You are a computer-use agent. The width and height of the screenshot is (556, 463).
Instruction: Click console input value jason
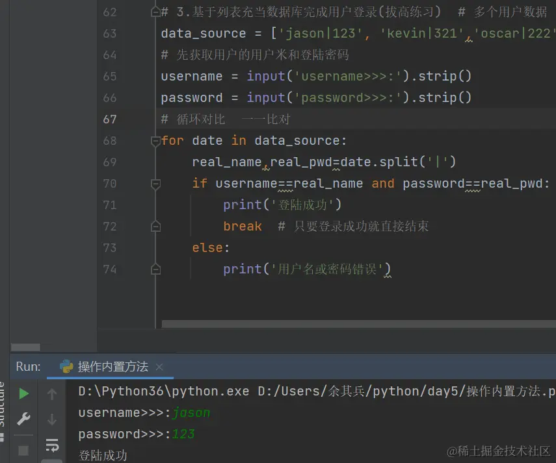click(x=191, y=413)
